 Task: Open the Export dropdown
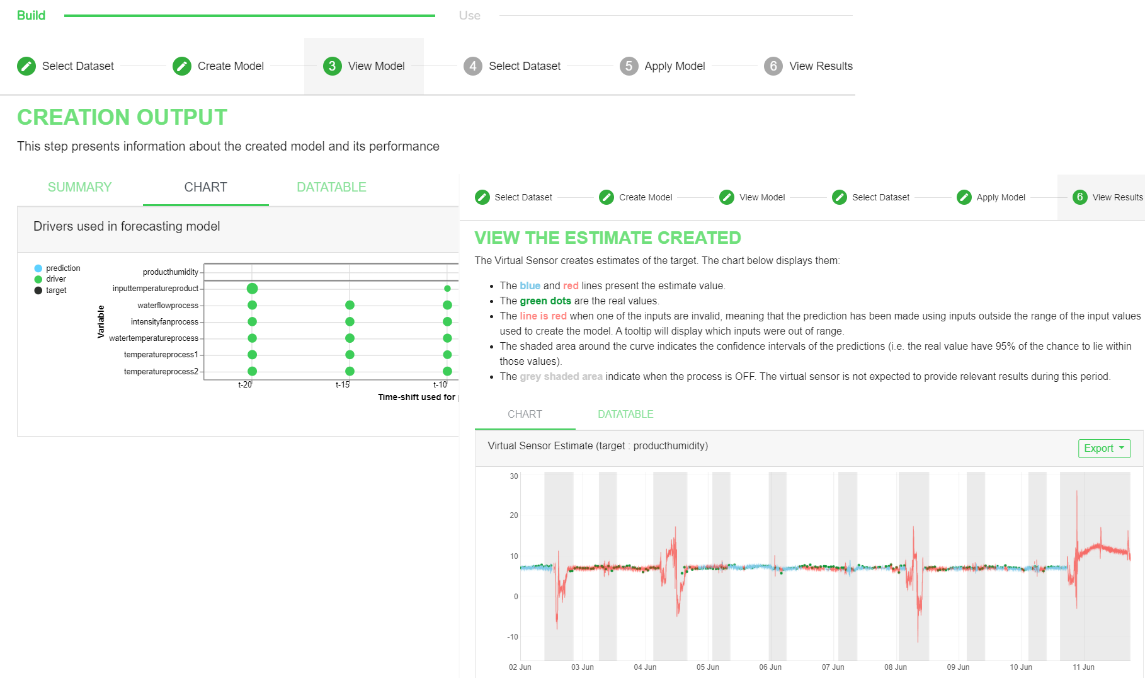(x=1104, y=449)
